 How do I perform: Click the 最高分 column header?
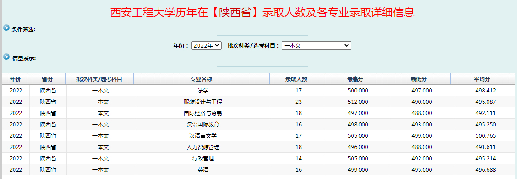pyautogui.click(x=355, y=79)
